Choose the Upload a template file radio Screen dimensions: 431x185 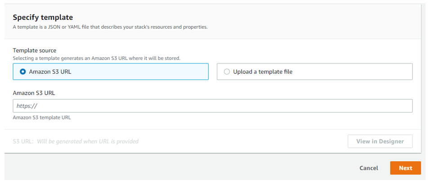click(x=227, y=72)
